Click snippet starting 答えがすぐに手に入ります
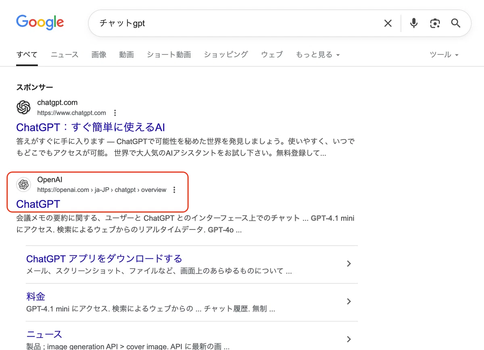Image resolution: width=484 pixels, height=350 pixels. pyautogui.click(x=186, y=148)
